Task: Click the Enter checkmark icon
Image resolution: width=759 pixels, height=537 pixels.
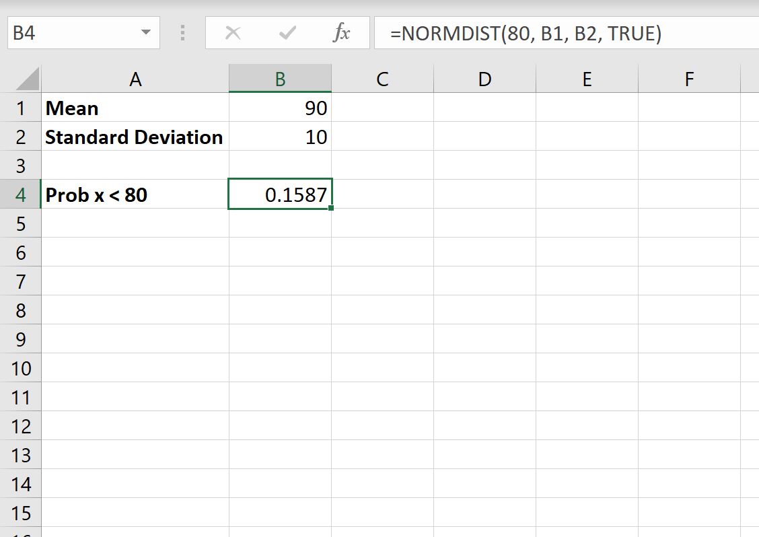Action: [x=287, y=32]
